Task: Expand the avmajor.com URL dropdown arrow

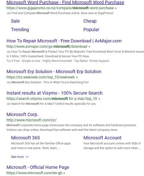Action: click(x=89, y=46)
